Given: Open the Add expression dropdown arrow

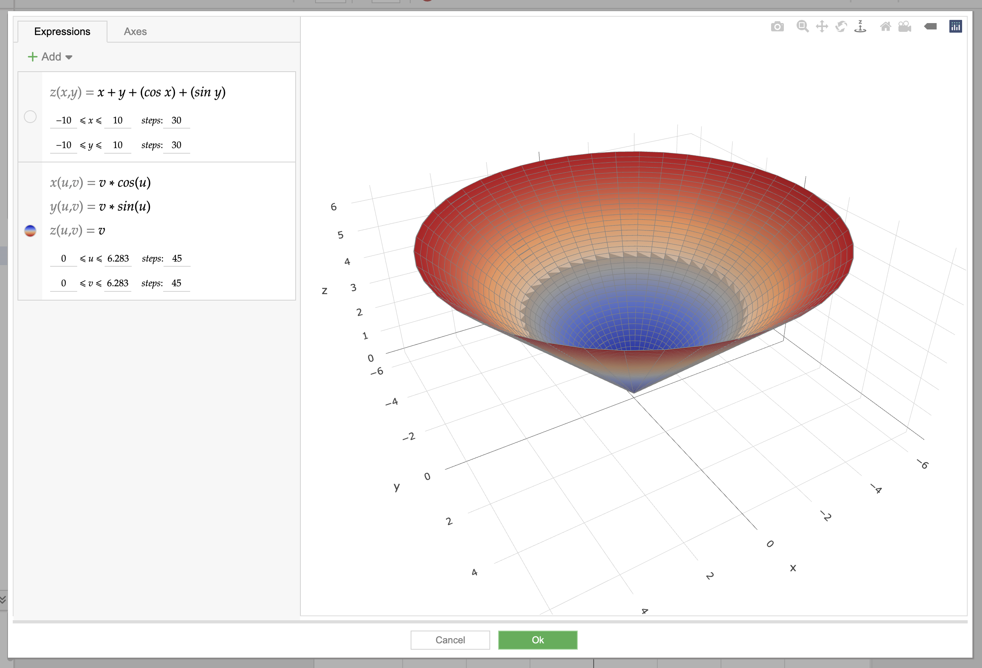Looking at the screenshot, I should [x=69, y=57].
